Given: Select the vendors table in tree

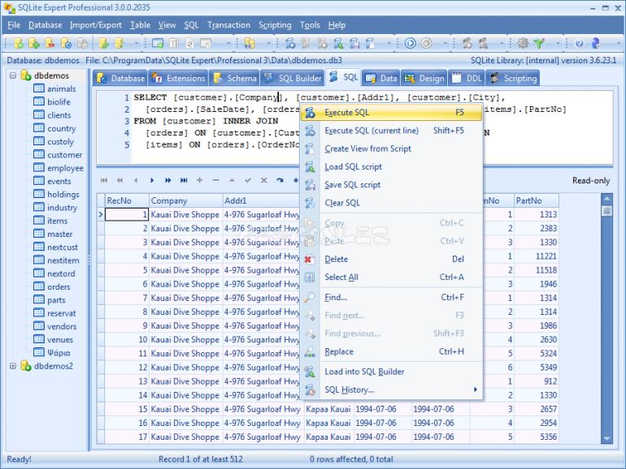Looking at the screenshot, I should coord(62,326).
